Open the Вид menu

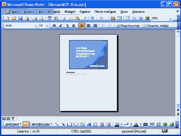[x=41, y=12]
